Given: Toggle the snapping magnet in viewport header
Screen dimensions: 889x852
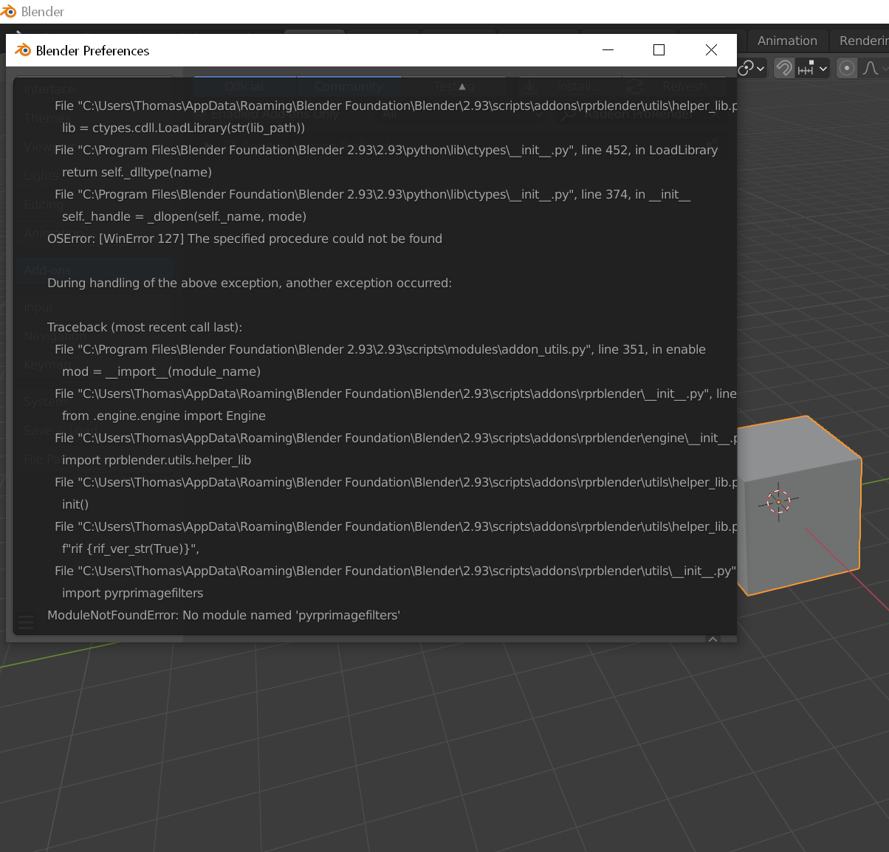Looking at the screenshot, I should [783, 68].
